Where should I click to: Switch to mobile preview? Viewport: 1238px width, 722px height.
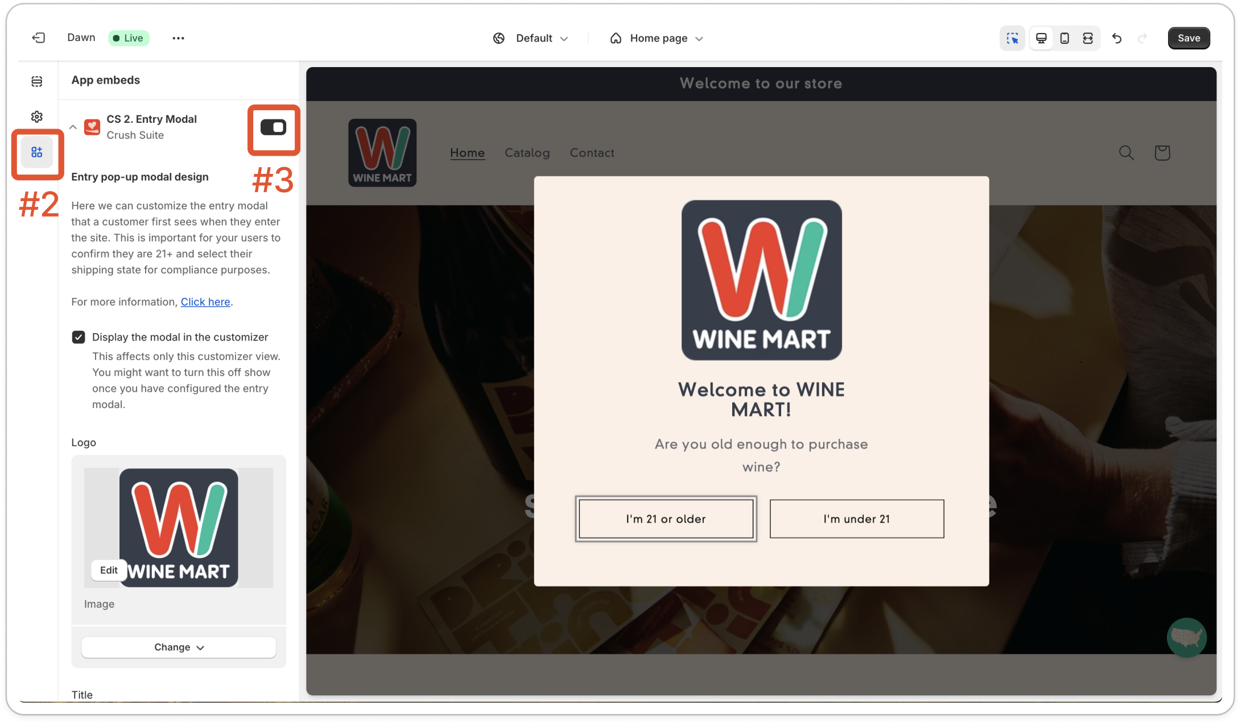click(1064, 38)
